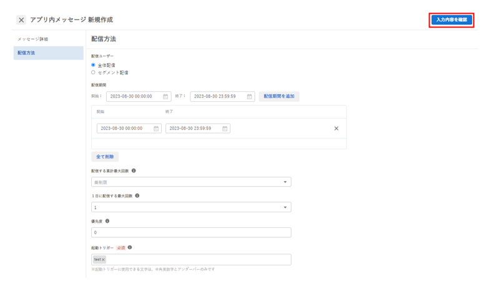
Task: Click the 全て削除 button
Action: 105,157
